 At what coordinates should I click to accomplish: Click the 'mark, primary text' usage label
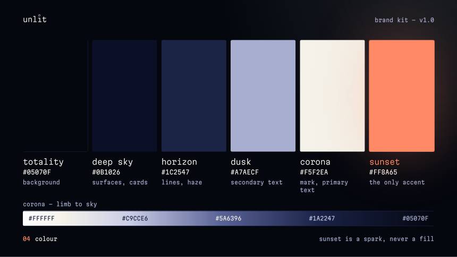[x=324, y=186]
